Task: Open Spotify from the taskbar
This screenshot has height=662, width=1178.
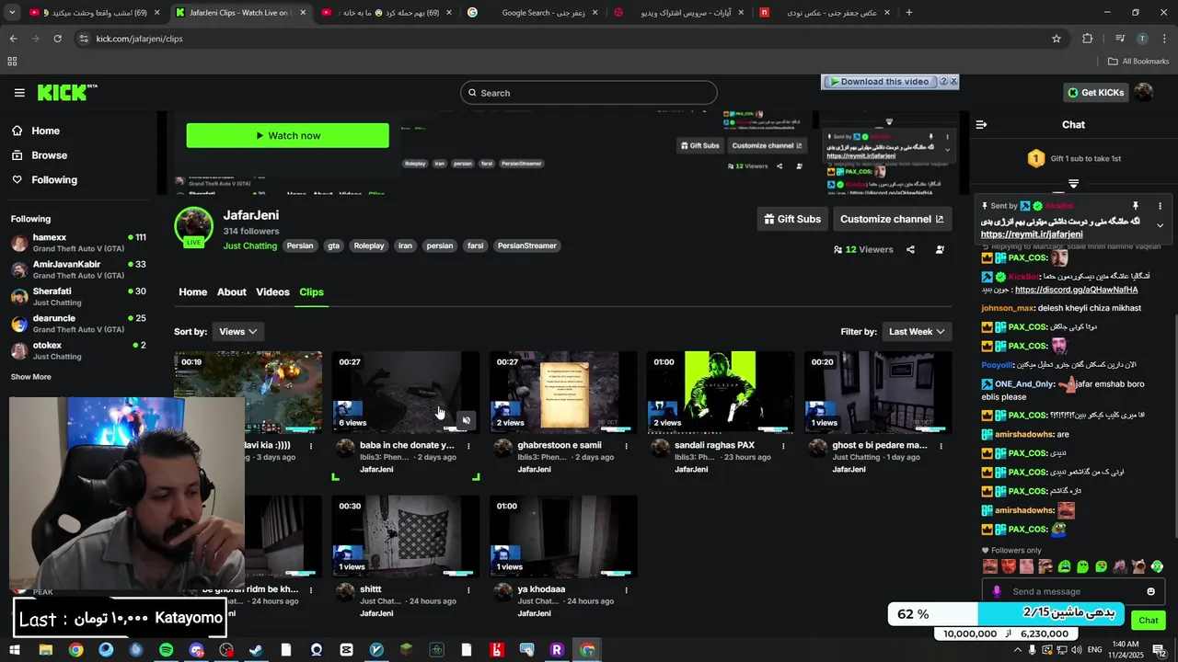Action: pos(166,650)
